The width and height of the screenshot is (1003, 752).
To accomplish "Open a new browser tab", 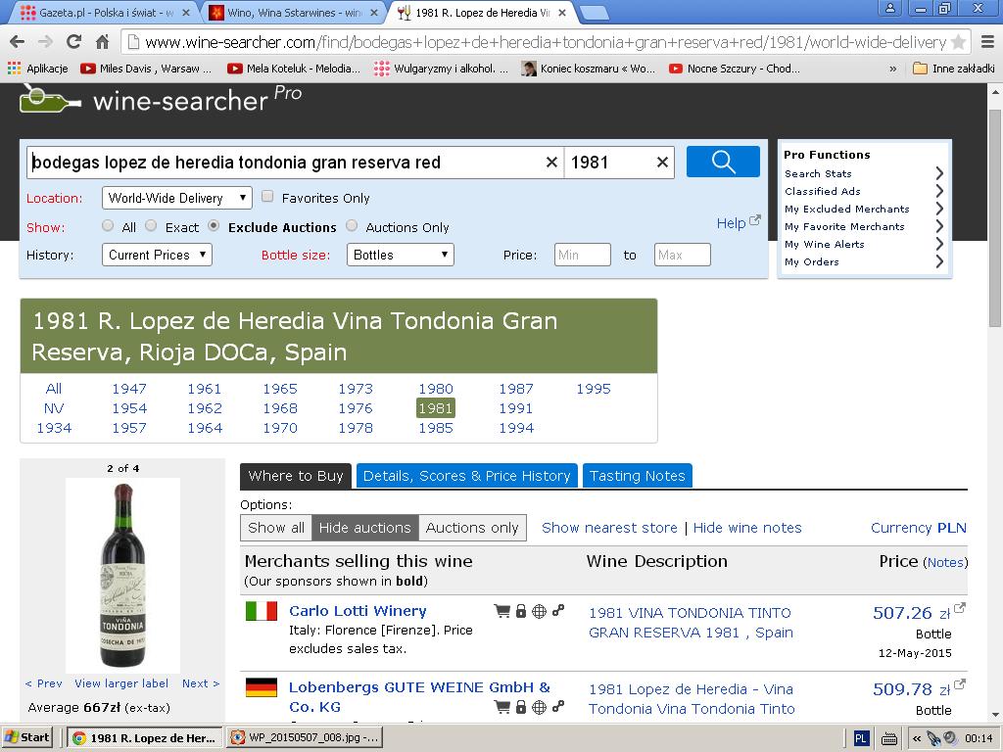I will [594, 13].
